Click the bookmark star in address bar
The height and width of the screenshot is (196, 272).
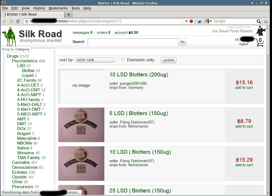click(182, 21)
